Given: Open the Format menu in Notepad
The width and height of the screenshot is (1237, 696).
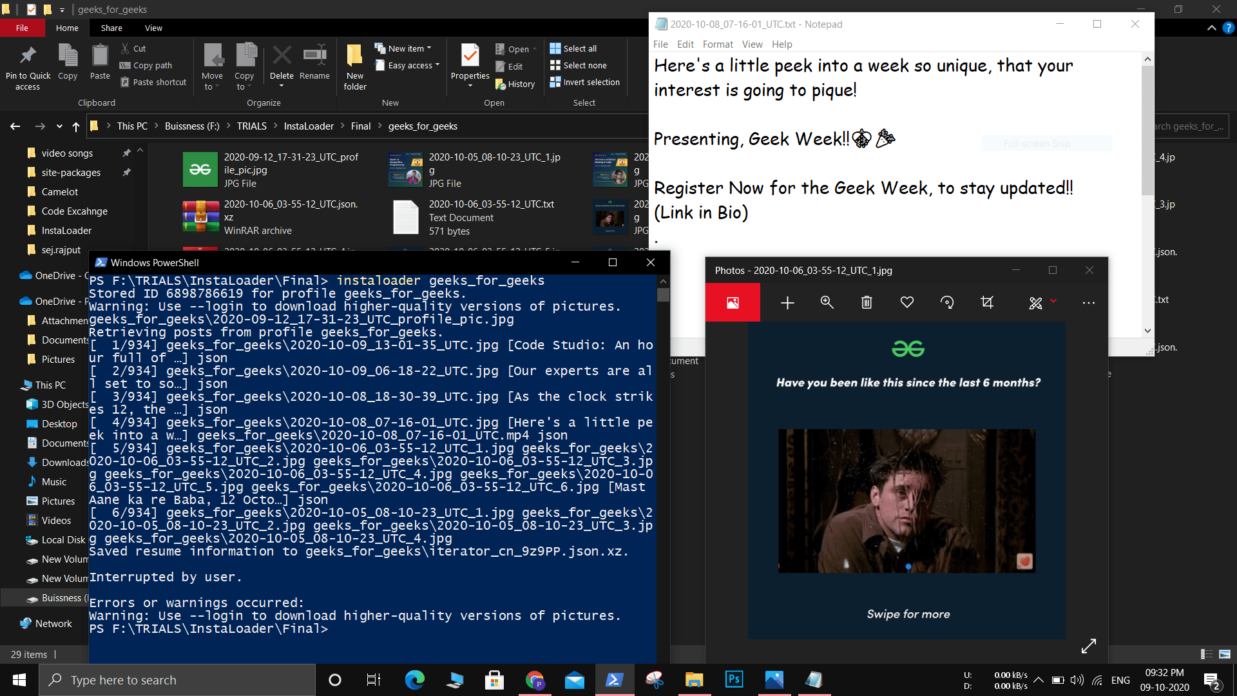Looking at the screenshot, I should point(717,44).
